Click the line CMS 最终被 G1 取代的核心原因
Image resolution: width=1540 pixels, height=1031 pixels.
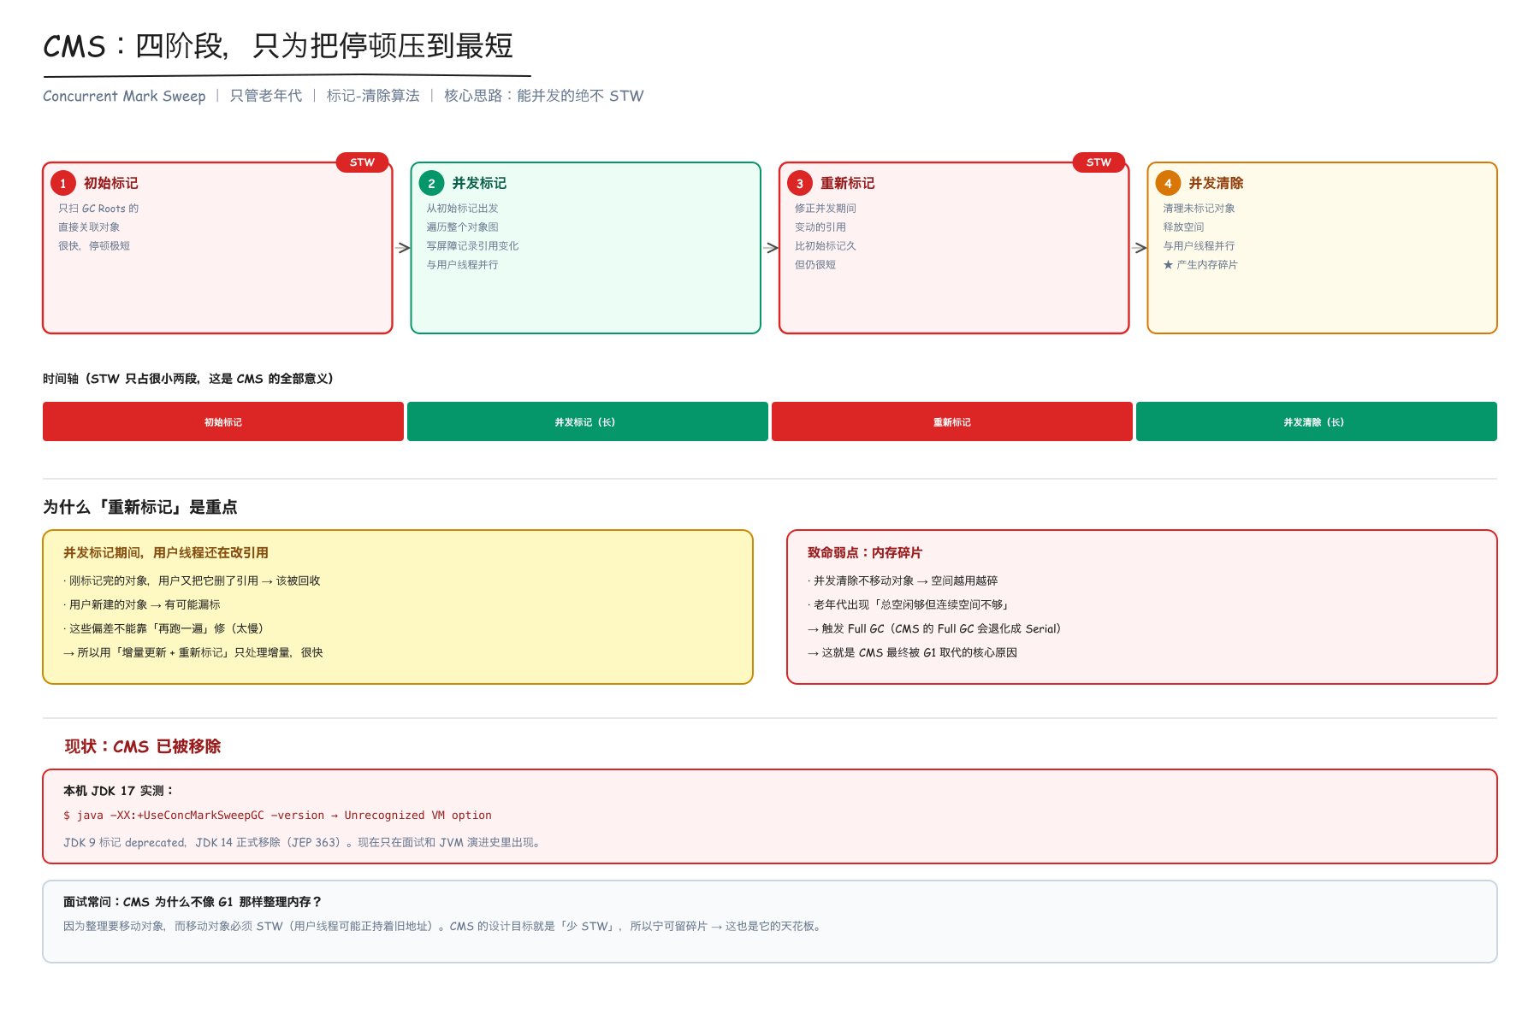coord(913,652)
